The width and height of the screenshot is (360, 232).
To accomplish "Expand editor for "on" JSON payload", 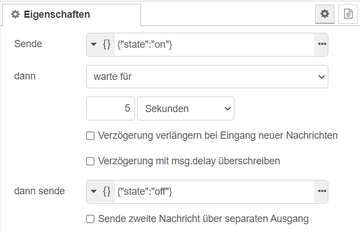I will click(x=321, y=44).
